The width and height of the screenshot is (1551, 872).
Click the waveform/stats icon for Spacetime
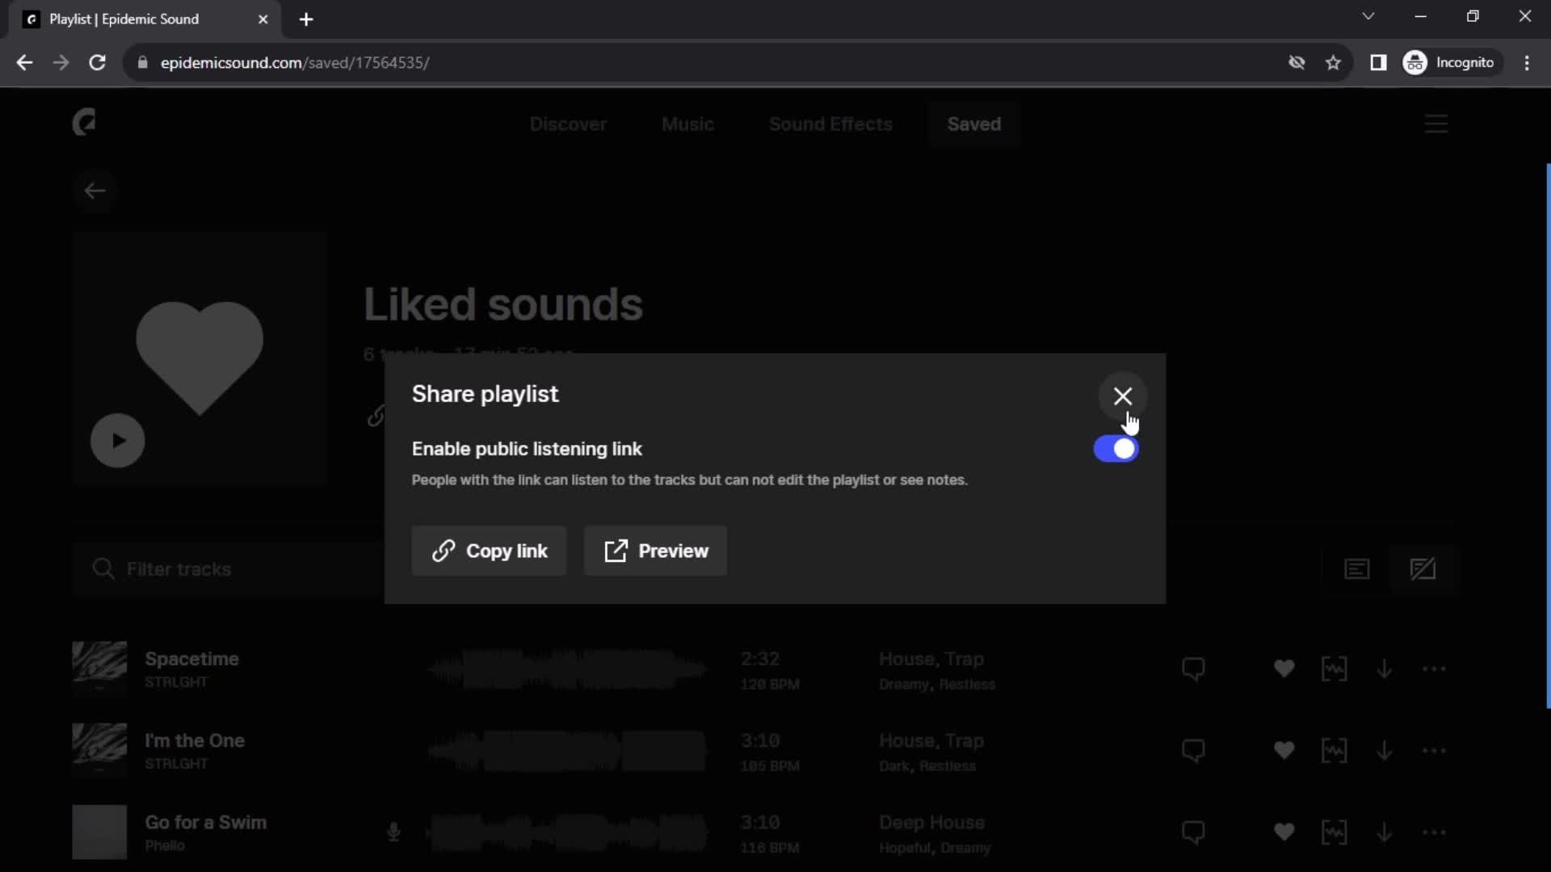pos(1335,669)
